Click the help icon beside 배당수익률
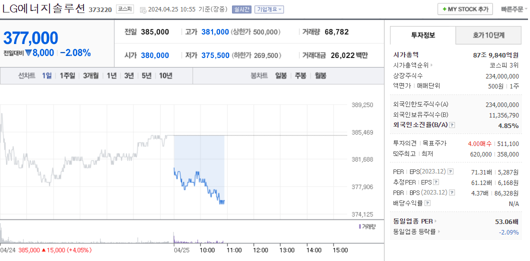The image size is (530, 261). coord(427,203)
